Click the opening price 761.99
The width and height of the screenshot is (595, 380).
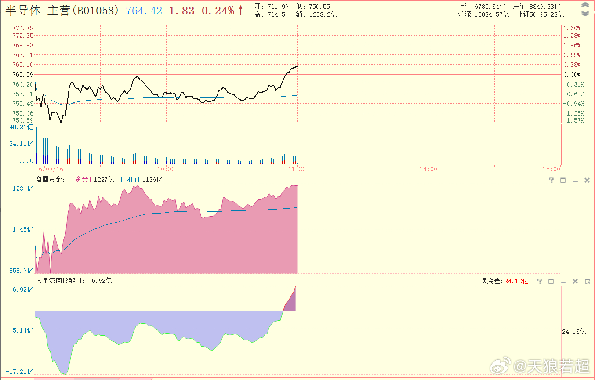(278, 7)
